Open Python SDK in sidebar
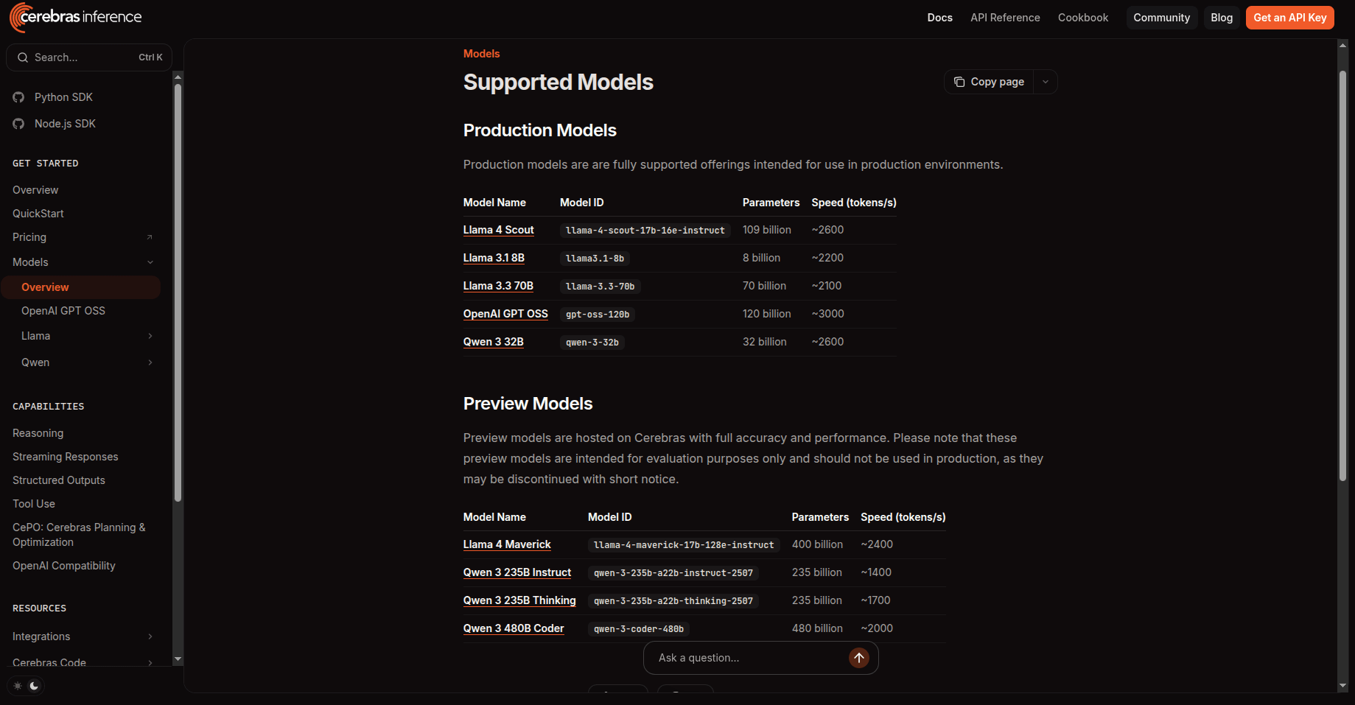1355x705 pixels. click(x=63, y=97)
